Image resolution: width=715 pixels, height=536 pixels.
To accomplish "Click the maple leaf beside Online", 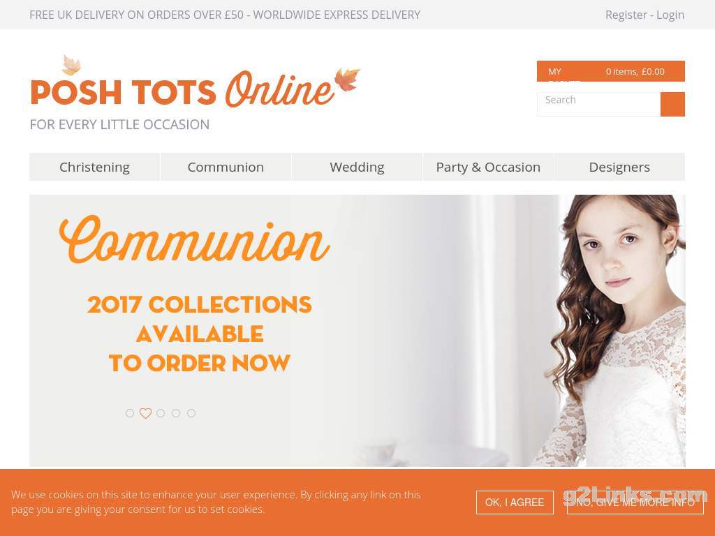I will pos(346,80).
